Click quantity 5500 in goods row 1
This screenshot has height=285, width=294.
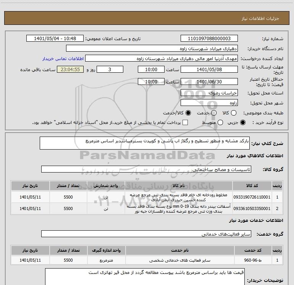click(x=68, y=197)
